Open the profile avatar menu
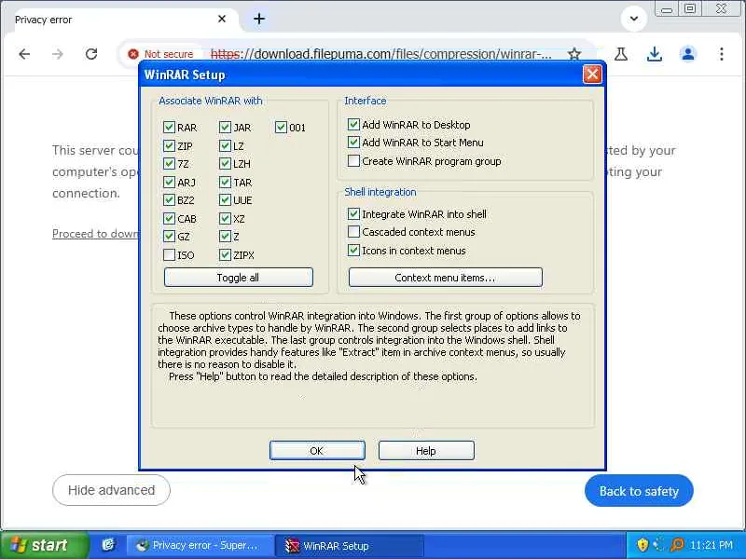Screen dimensions: 746x559 coord(688,54)
